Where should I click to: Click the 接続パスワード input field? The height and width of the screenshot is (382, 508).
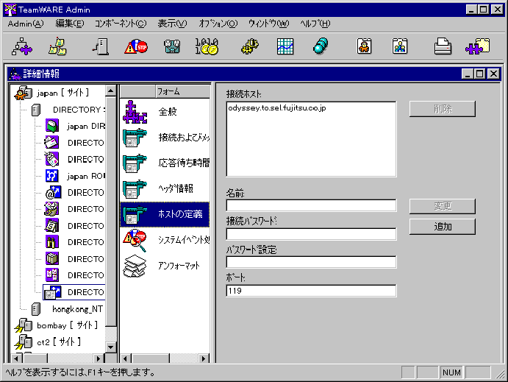311,234
